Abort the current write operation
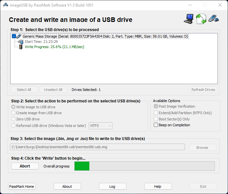 pos(25,166)
